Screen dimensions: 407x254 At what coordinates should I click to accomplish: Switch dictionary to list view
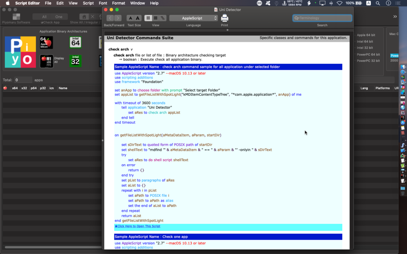pyautogui.click(x=148, y=18)
